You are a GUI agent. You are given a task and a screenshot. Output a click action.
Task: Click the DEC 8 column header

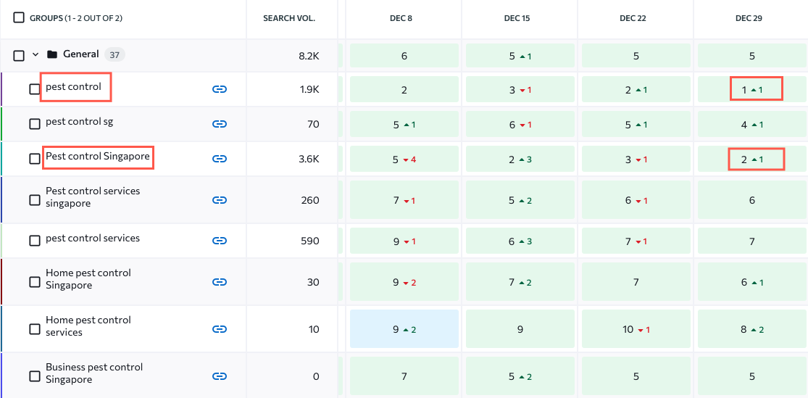click(401, 18)
